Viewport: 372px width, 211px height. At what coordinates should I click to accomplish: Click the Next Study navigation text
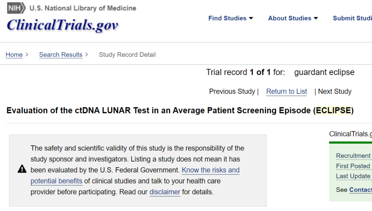point(334,92)
